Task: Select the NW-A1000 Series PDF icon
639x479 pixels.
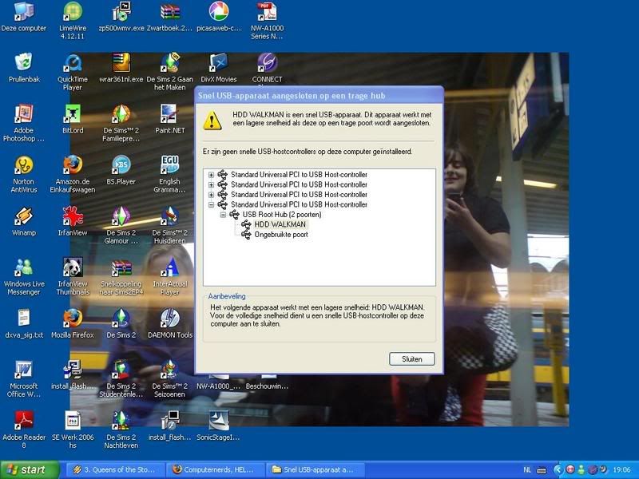Action: click(x=267, y=21)
